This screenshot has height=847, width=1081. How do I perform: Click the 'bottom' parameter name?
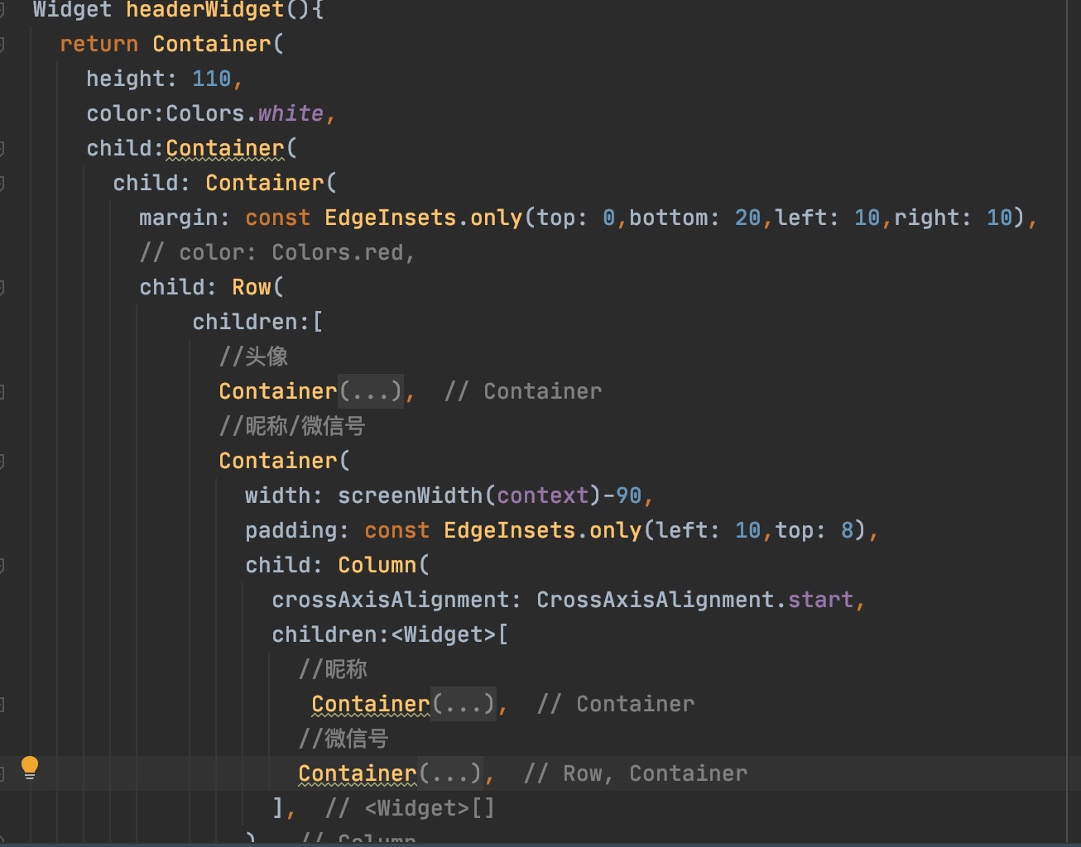tap(669, 218)
